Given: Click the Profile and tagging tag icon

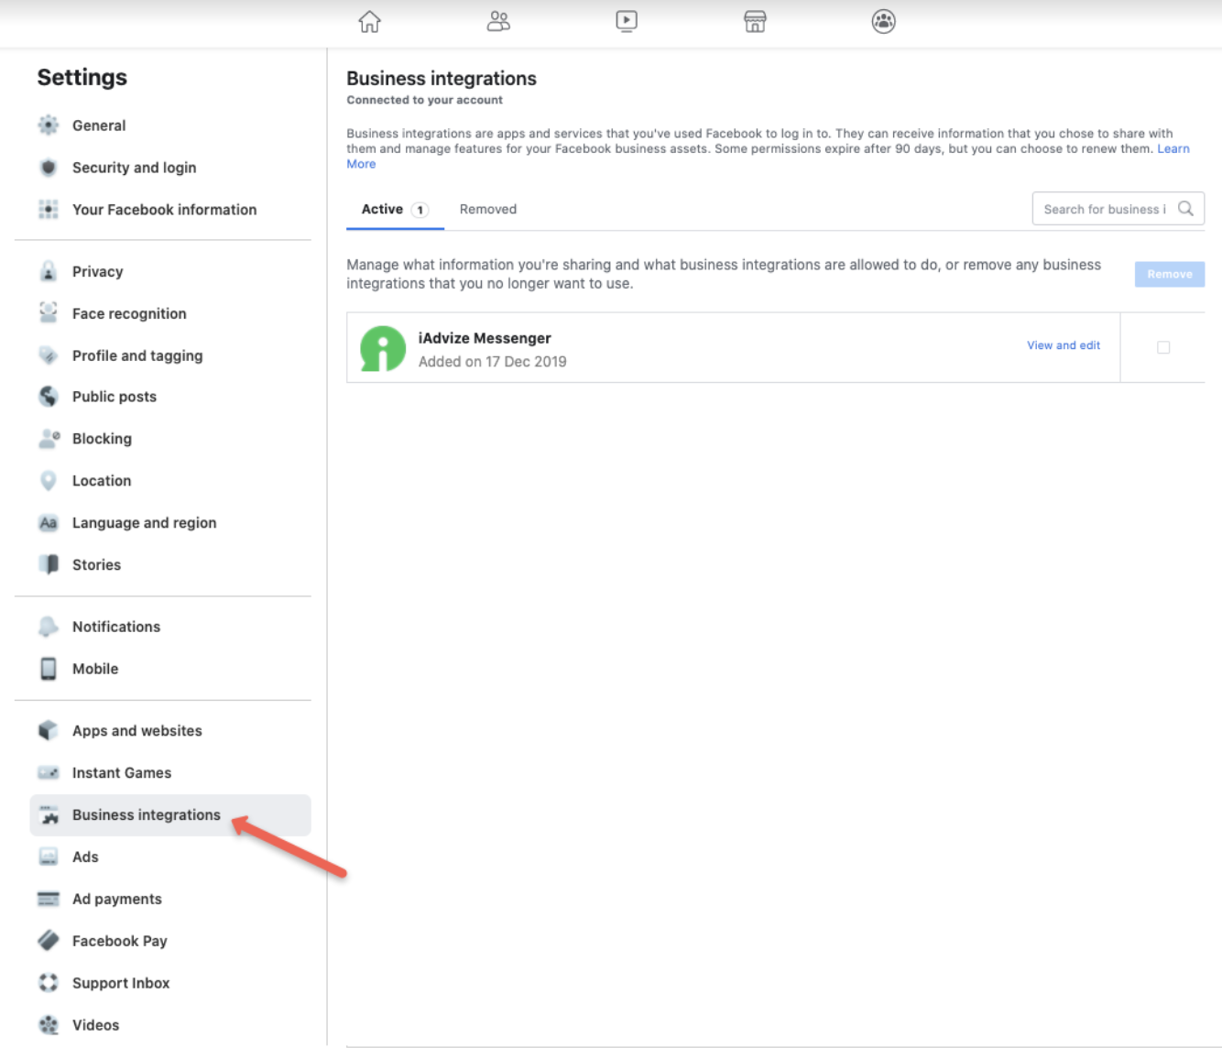Looking at the screenshot, I should click(49, 355).
